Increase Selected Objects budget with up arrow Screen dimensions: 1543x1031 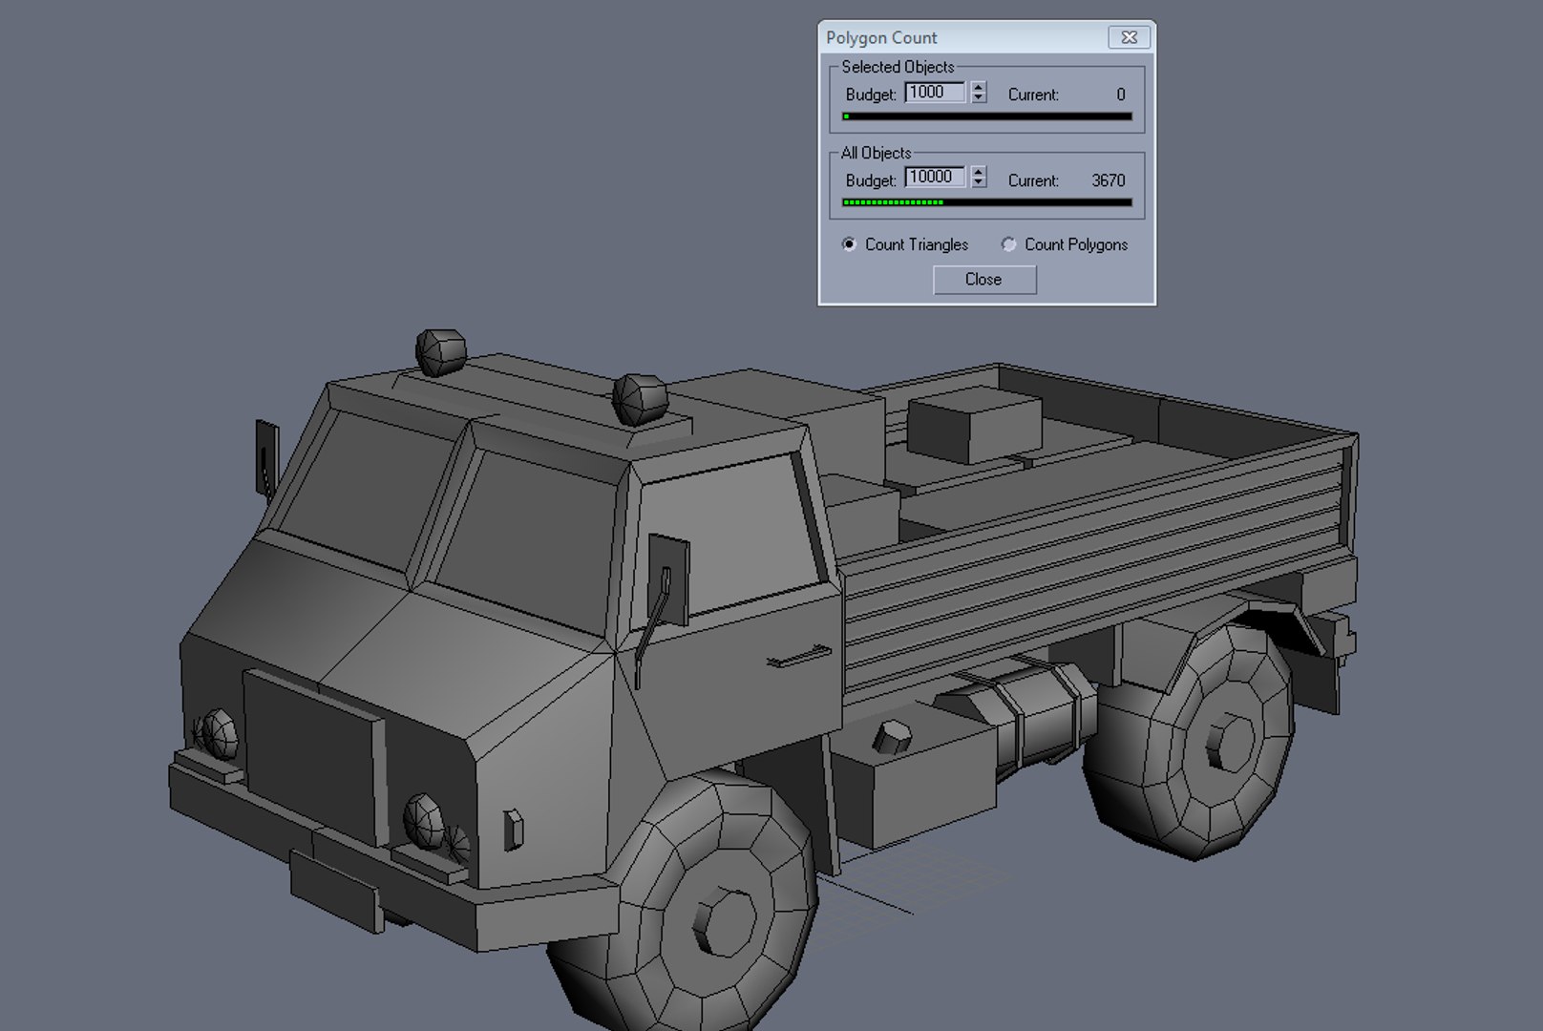click(x=978, y=87)
